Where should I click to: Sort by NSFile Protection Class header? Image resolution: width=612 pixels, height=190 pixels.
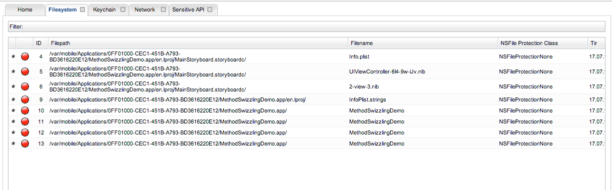(x=542, y=43)
